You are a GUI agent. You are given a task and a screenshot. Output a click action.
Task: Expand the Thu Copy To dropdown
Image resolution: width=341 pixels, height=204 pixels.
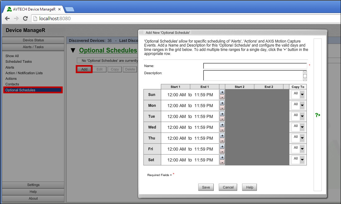pos(302,138)
